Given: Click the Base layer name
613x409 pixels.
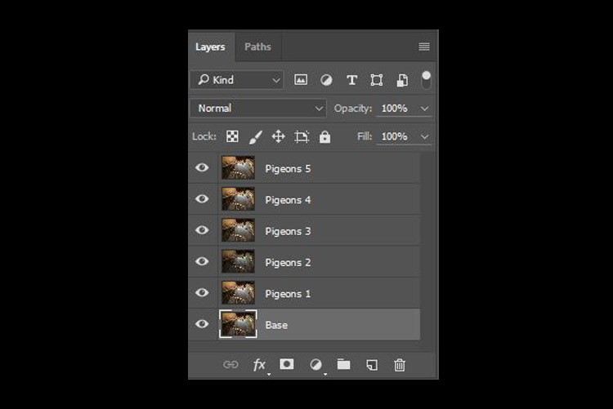Looking at the screenshot, I should point(276,325).
